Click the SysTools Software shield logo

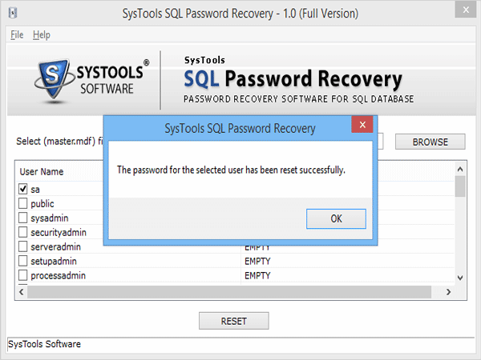54,80
